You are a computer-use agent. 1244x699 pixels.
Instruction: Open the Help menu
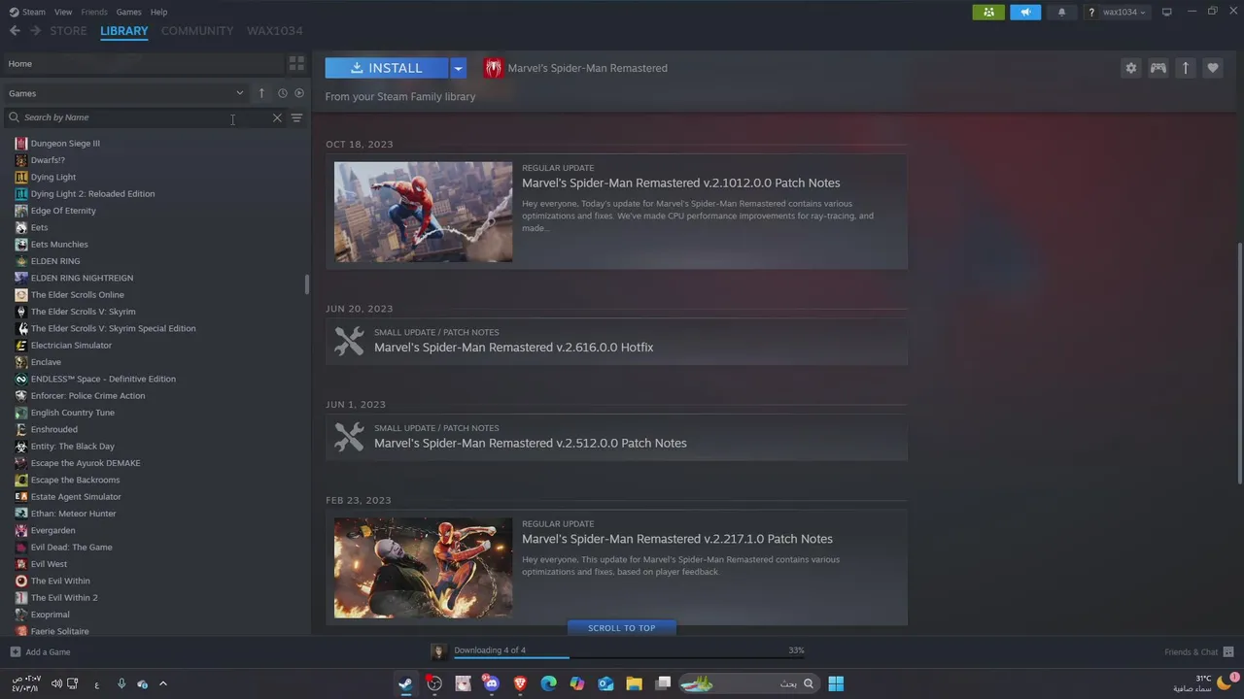pos(158,12)
